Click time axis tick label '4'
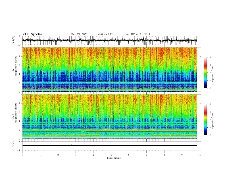Viewport: 225px width, 174px height. point(93,155)
